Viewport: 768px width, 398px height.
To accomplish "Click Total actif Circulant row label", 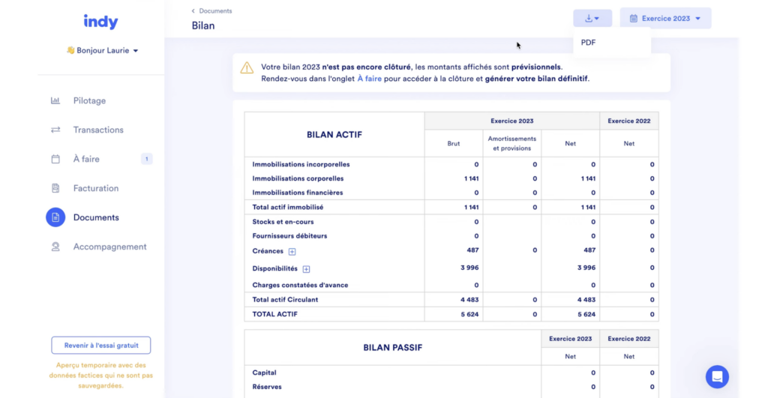I will (x=285, y=300).
